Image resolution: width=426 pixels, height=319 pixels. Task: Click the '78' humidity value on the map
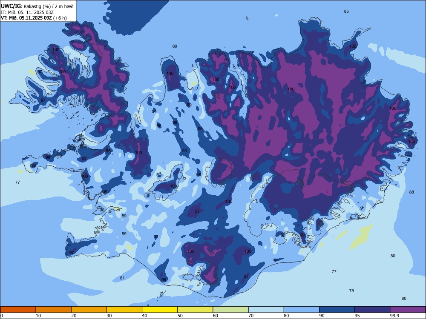pos(351,291)
